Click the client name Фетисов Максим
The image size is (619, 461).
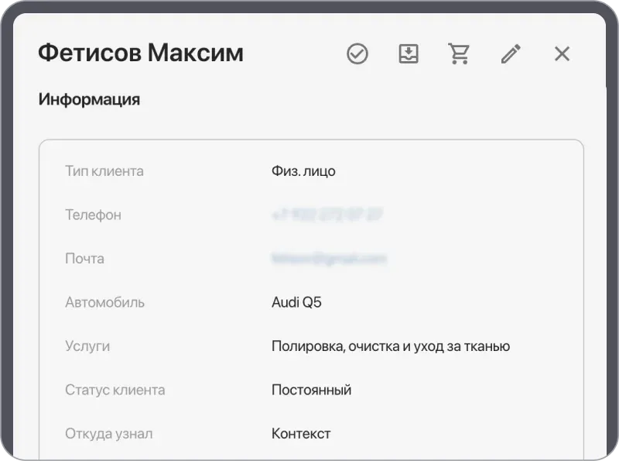click(142, 53)
